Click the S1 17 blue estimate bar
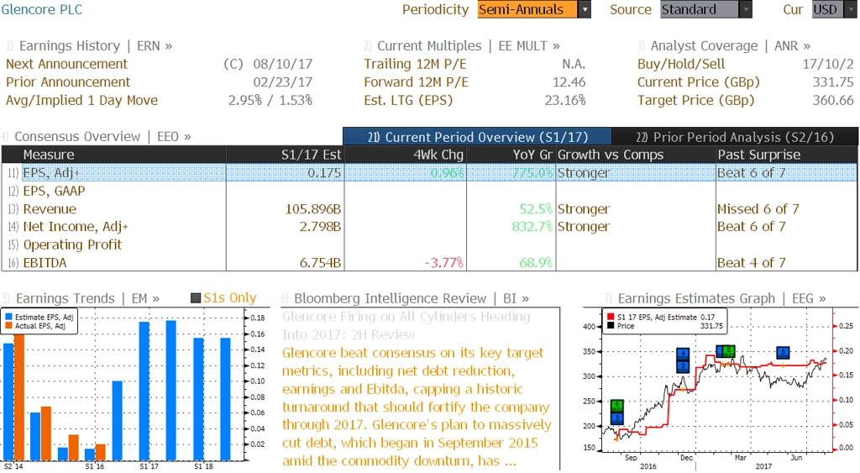Screen dimensions: 860x473 coord(144,391)
